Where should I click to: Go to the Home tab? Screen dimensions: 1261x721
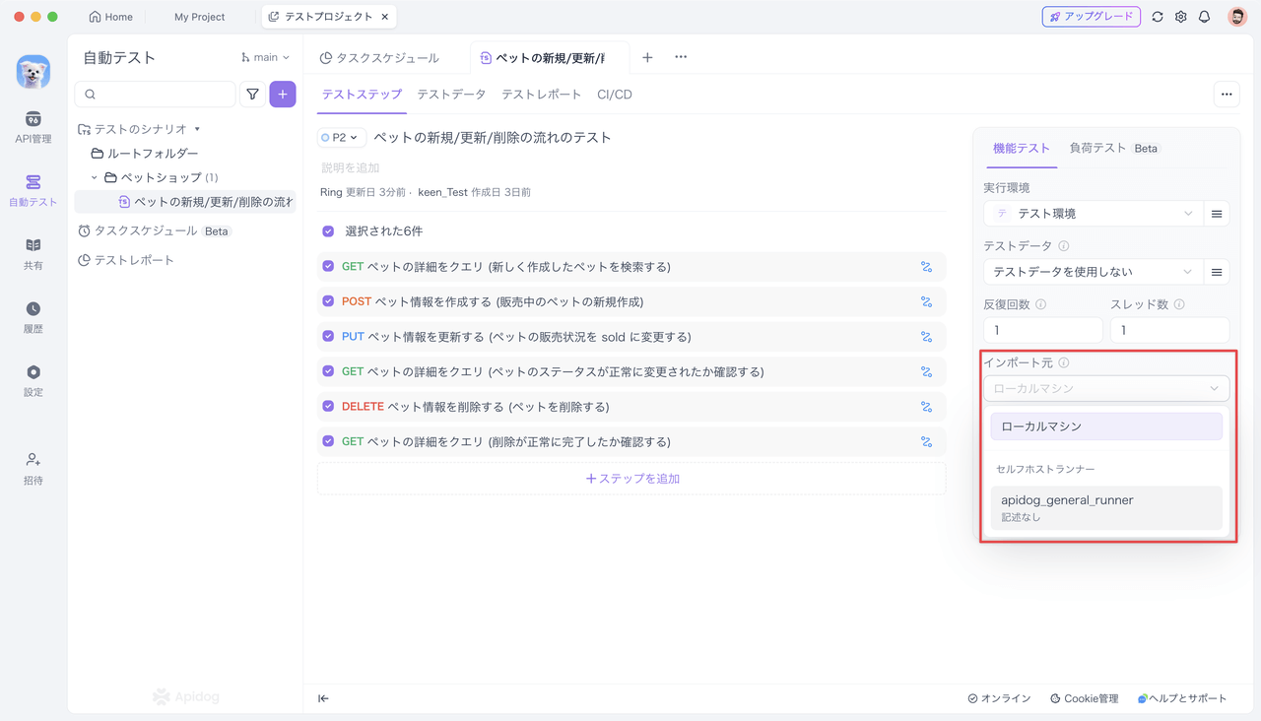coord(110,17)
